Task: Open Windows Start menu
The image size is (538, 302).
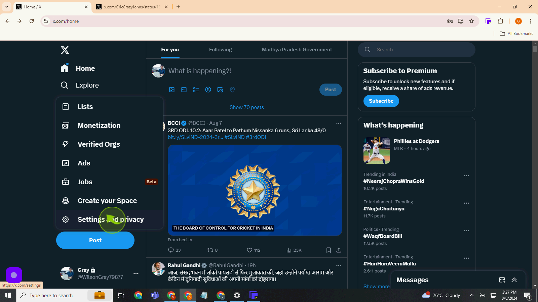Action: point(8,295)
